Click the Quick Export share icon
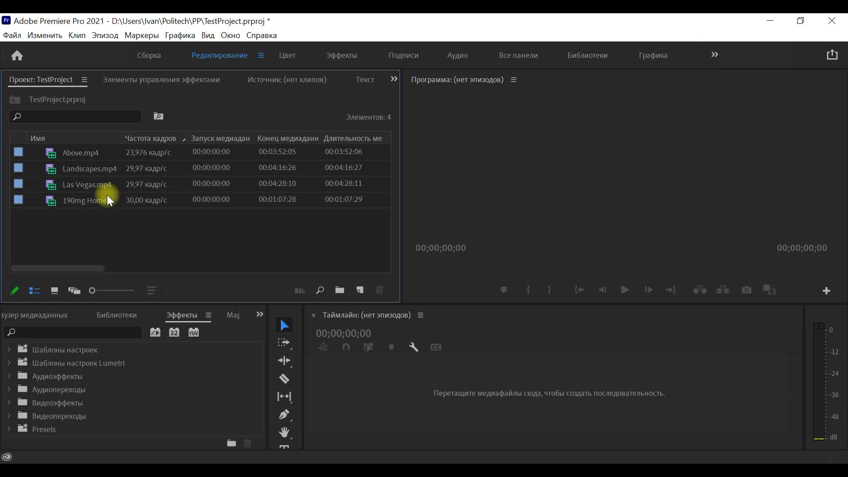This screenshot has width=848, height=477. (x=832, y=55)
